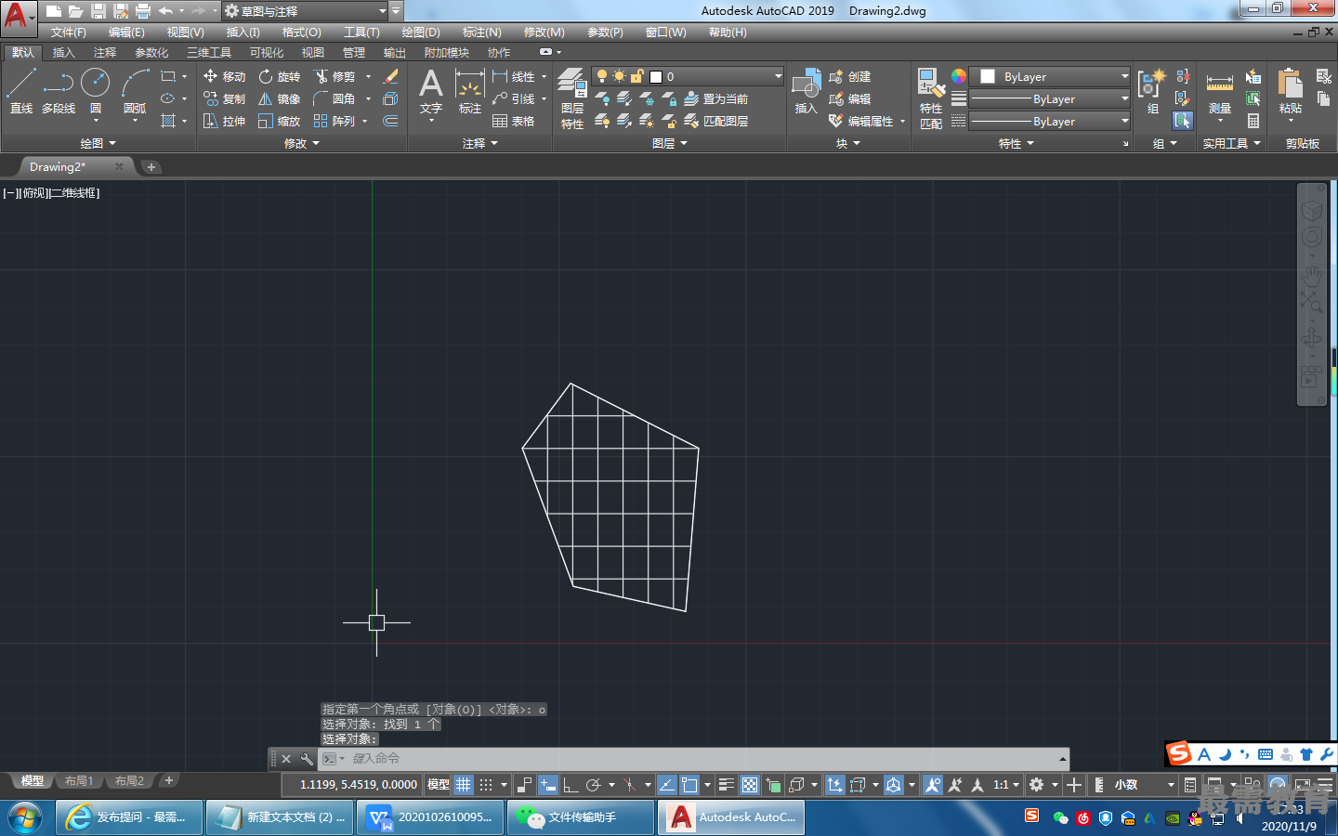The image size is (1338, 836).
Task: Click 匹配图层 (Match Layer) button
Action: [x=716, y=121]
